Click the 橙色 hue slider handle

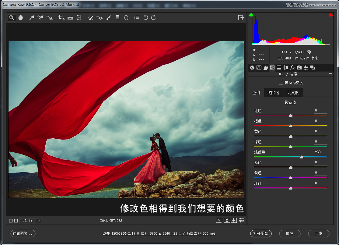pos(291,126)
